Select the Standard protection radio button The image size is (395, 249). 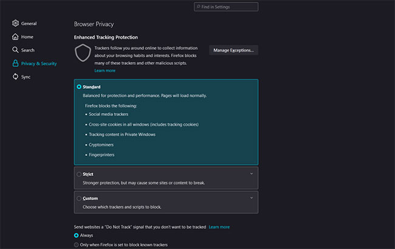point(79,87)
